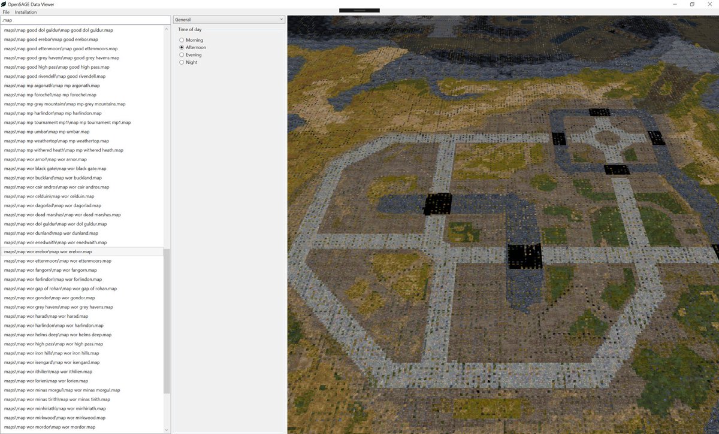
Task: Select map wor buckland.map
Action: 82,178
